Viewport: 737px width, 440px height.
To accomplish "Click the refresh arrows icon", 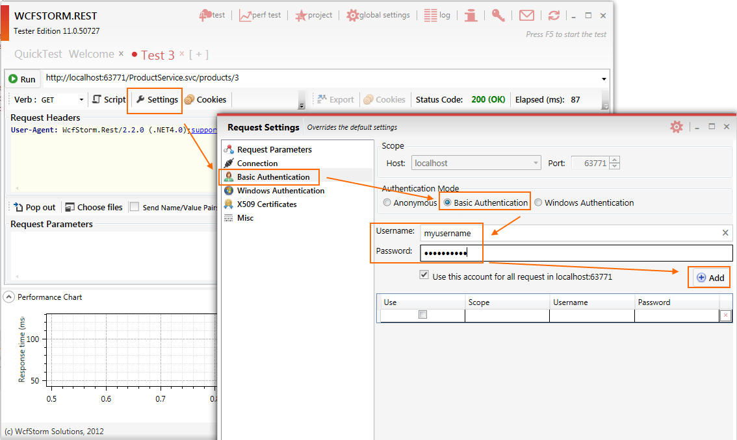I will point(554,16).
